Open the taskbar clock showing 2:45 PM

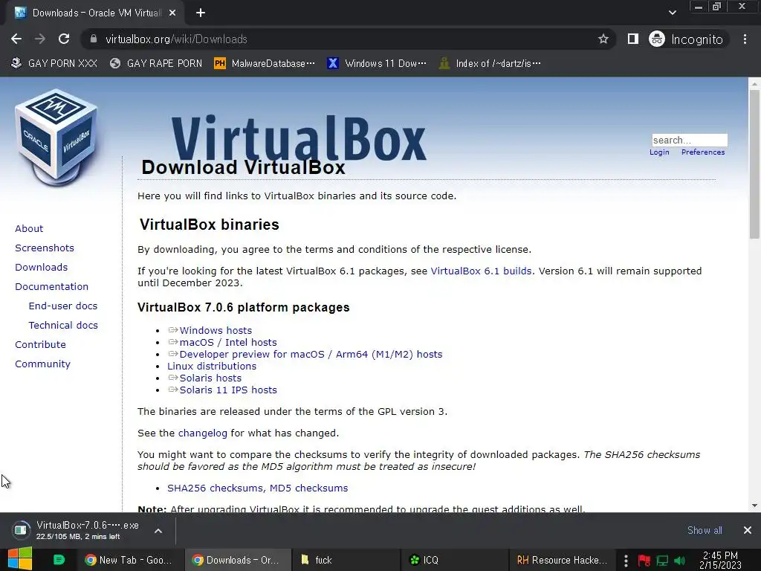(x=720, y=560)
